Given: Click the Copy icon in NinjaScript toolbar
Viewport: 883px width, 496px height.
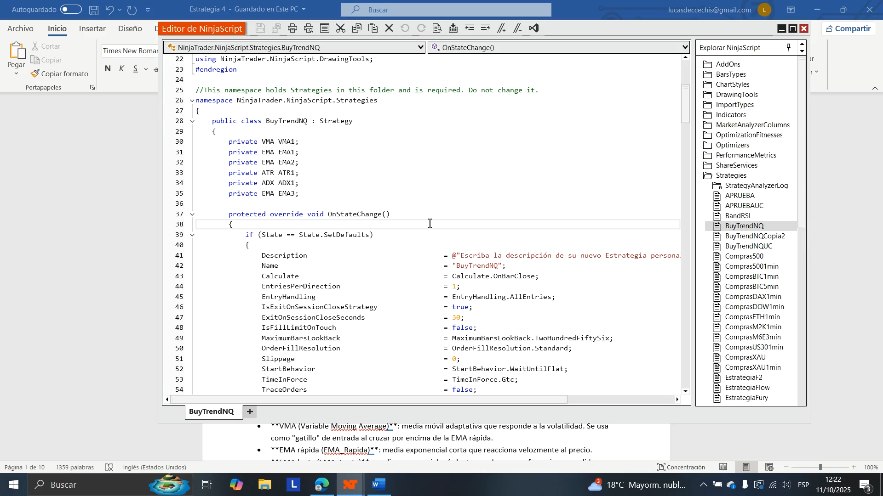Looking at the screenshot, I should tap(357, 28).
